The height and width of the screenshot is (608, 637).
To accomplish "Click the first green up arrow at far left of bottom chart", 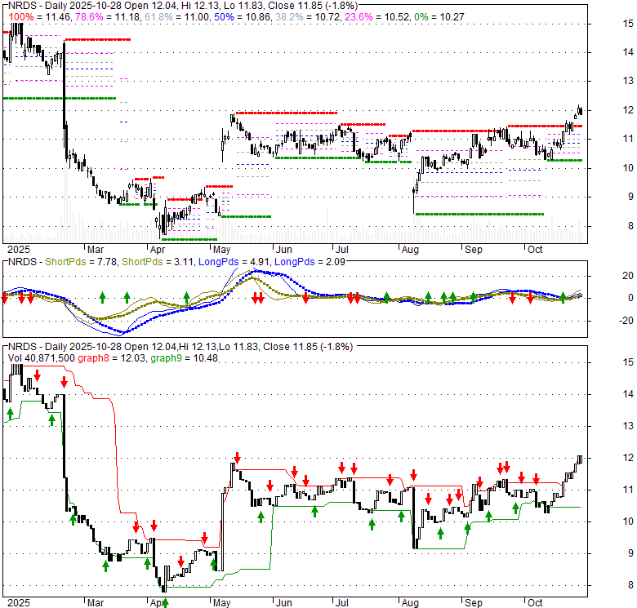I will 10,415.
